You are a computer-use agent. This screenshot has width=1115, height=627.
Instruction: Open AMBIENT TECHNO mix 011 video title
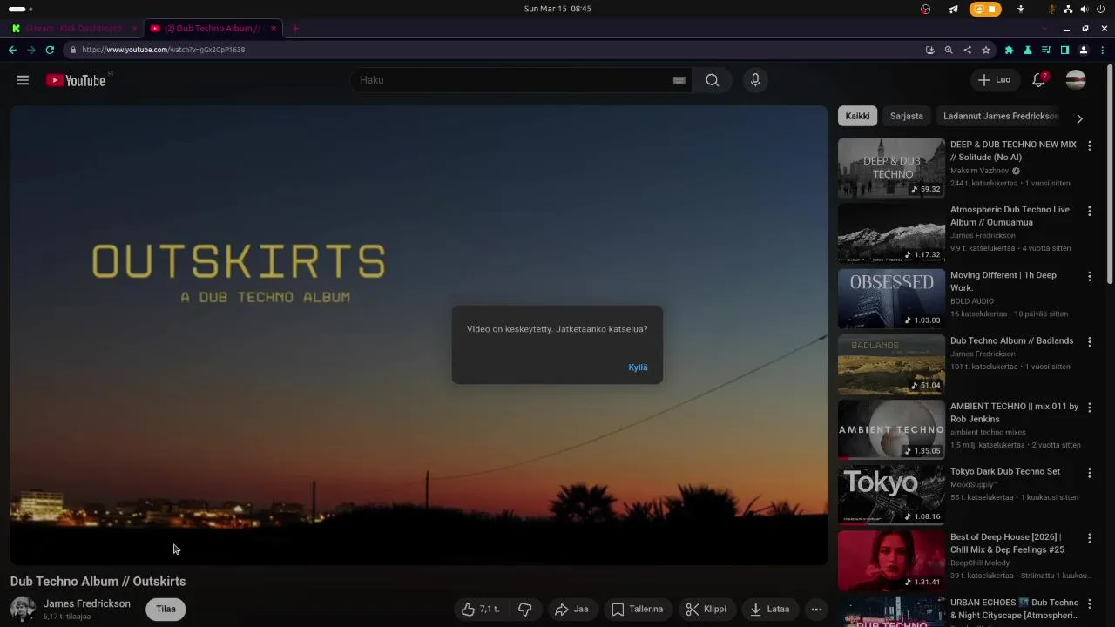pos(1014,413)
